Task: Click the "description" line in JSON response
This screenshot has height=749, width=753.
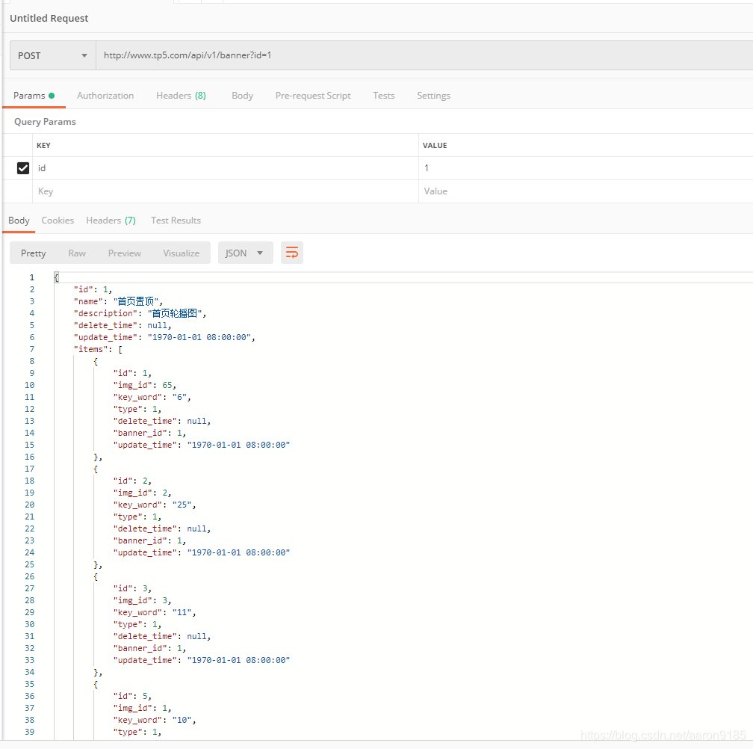Action: [140, 313]
